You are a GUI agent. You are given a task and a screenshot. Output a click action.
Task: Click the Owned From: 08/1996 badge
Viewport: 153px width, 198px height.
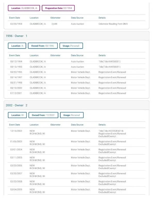tap(43, 46)
